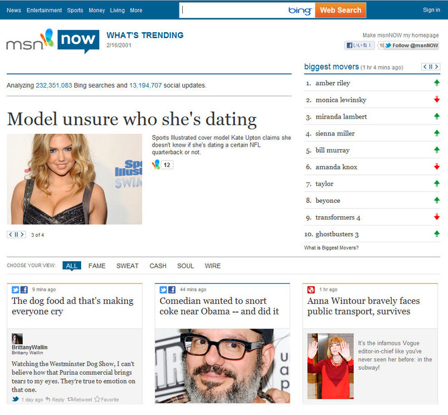448x415 pixels.
Task: Click Facebook icon on comedian story
Action: pyautogui.click(x=171, y=290)
